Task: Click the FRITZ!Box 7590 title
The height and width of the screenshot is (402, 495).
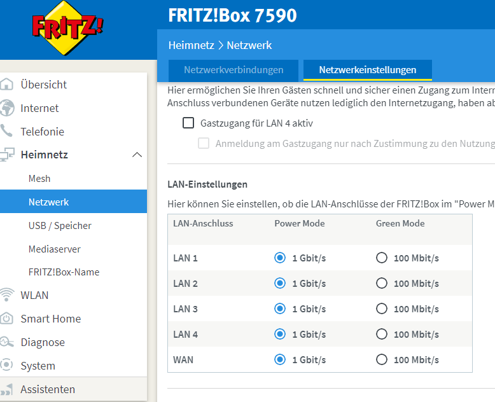Action: coord(232,15)
